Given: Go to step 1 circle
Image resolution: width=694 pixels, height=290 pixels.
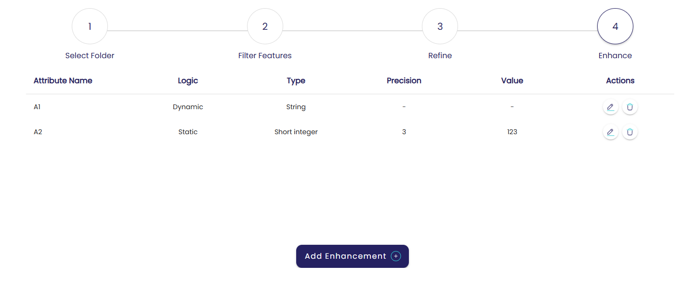Looking at the screenshot, I should pos(90,26).
